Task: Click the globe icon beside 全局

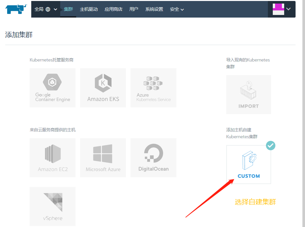Action: click(x=48, y=9)
